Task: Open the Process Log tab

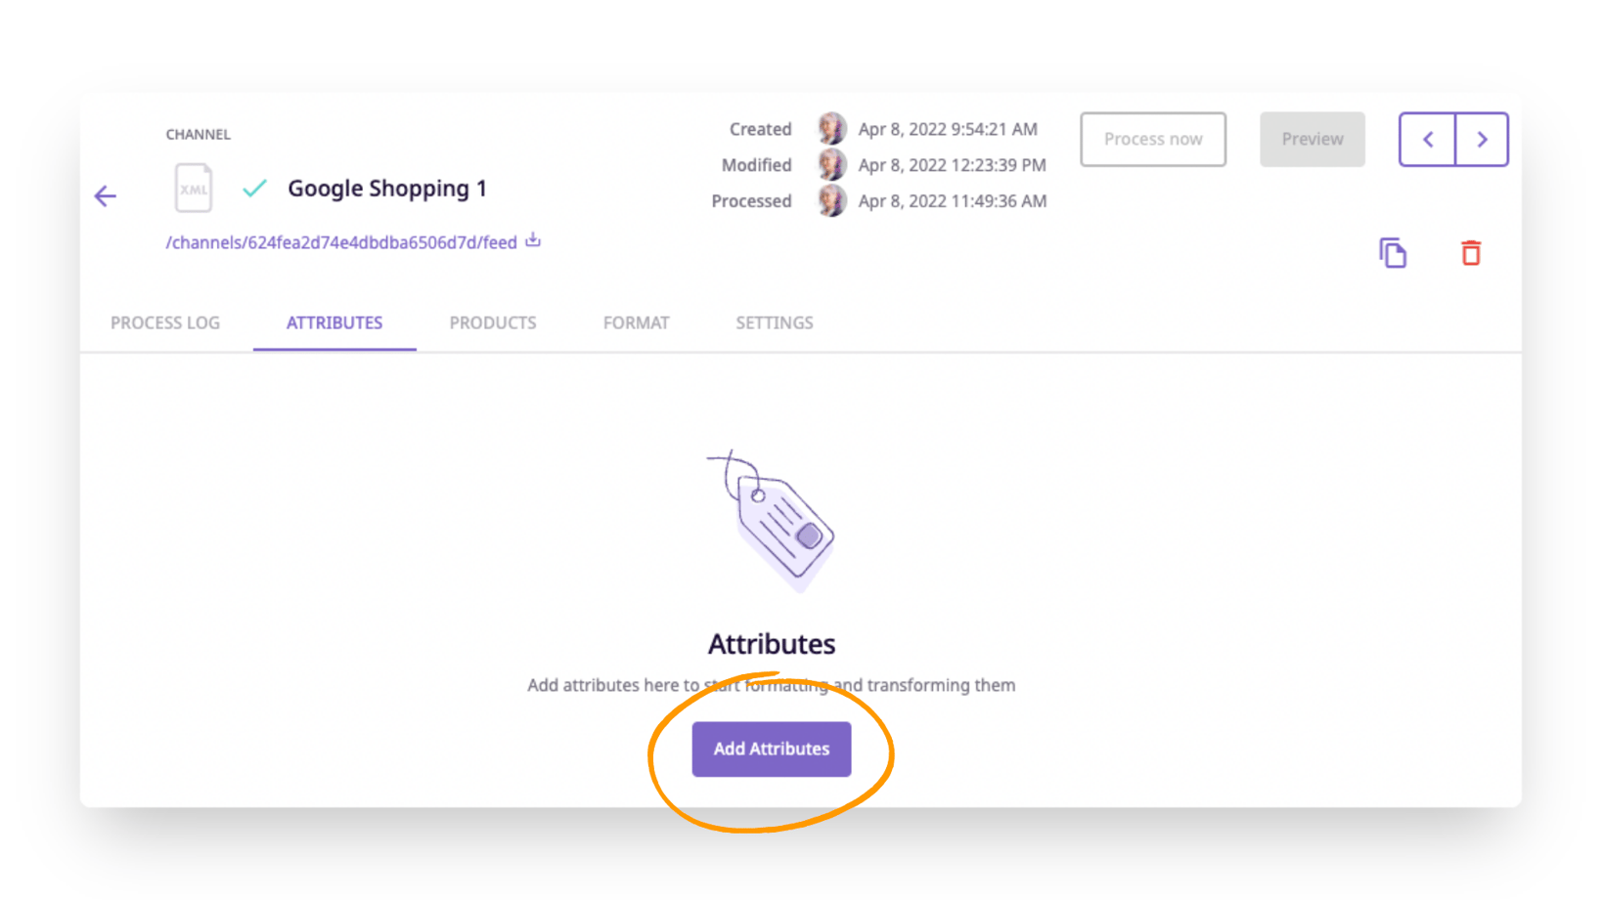Action: [165, 322]
